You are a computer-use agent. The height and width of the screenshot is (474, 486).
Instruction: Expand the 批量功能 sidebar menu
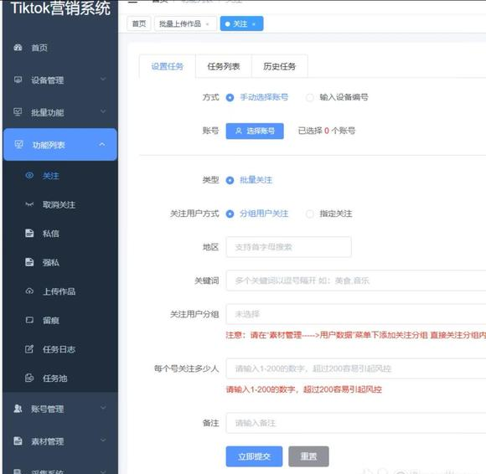pyautogui.click(x=60, y=112)
